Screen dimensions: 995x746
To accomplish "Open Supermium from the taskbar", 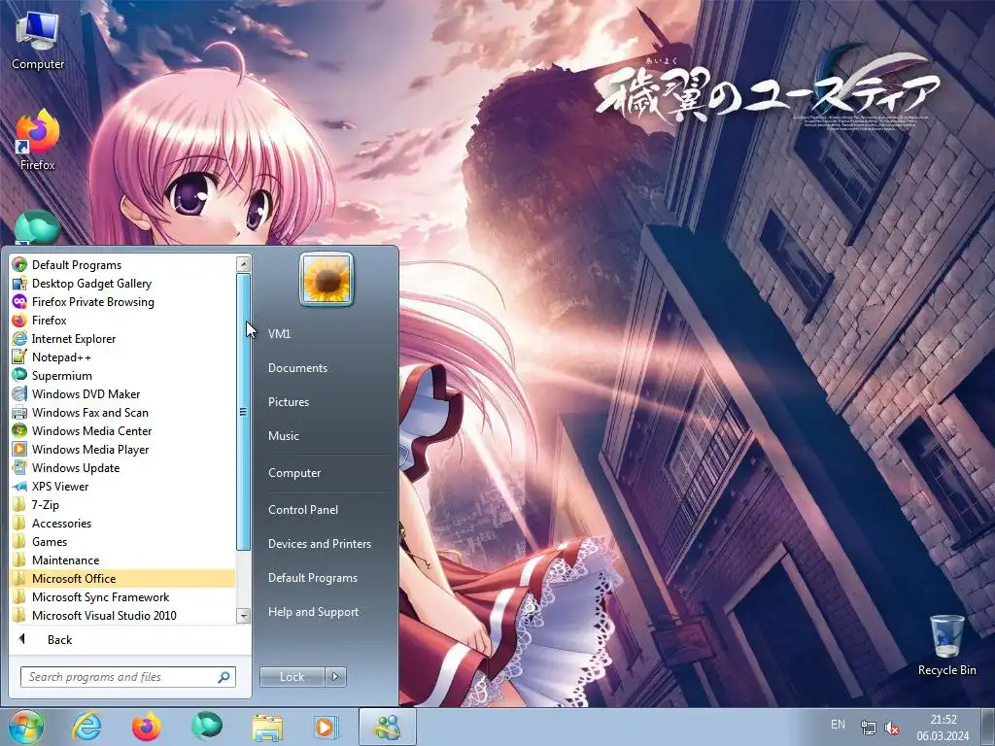I will 207,727.
